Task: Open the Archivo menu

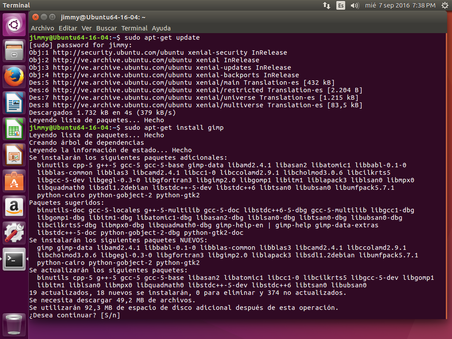Action: click(42, 28)
